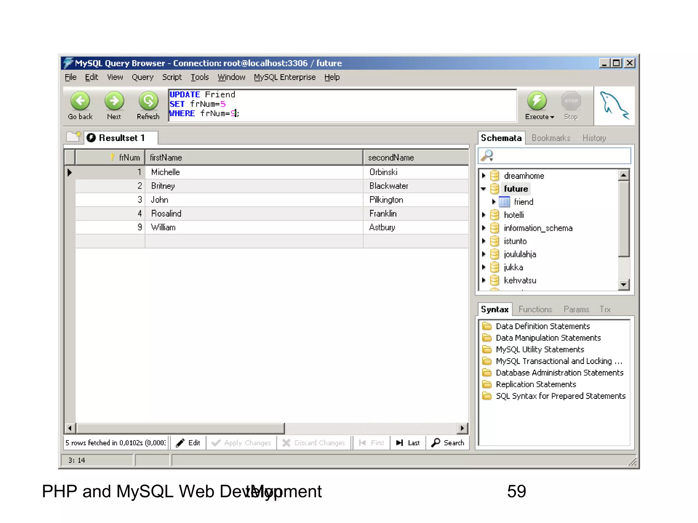
Task: Click the Search button
Action: (447, 443)
